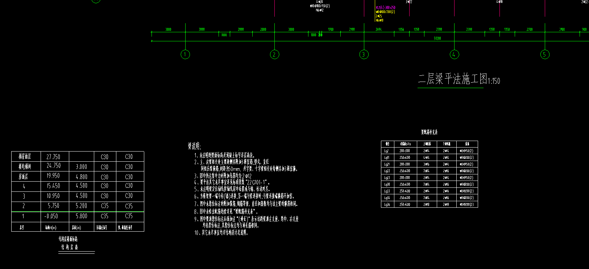Click the 3Φ16 top bar cell in Lg21 row

click(426, 164)
